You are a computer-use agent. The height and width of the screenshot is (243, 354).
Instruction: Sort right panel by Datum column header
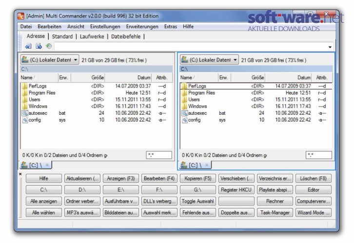(288, 78)
